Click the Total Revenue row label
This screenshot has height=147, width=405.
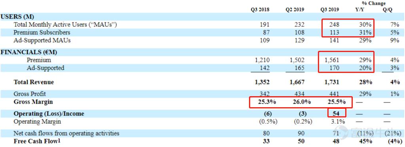point(34,82)
